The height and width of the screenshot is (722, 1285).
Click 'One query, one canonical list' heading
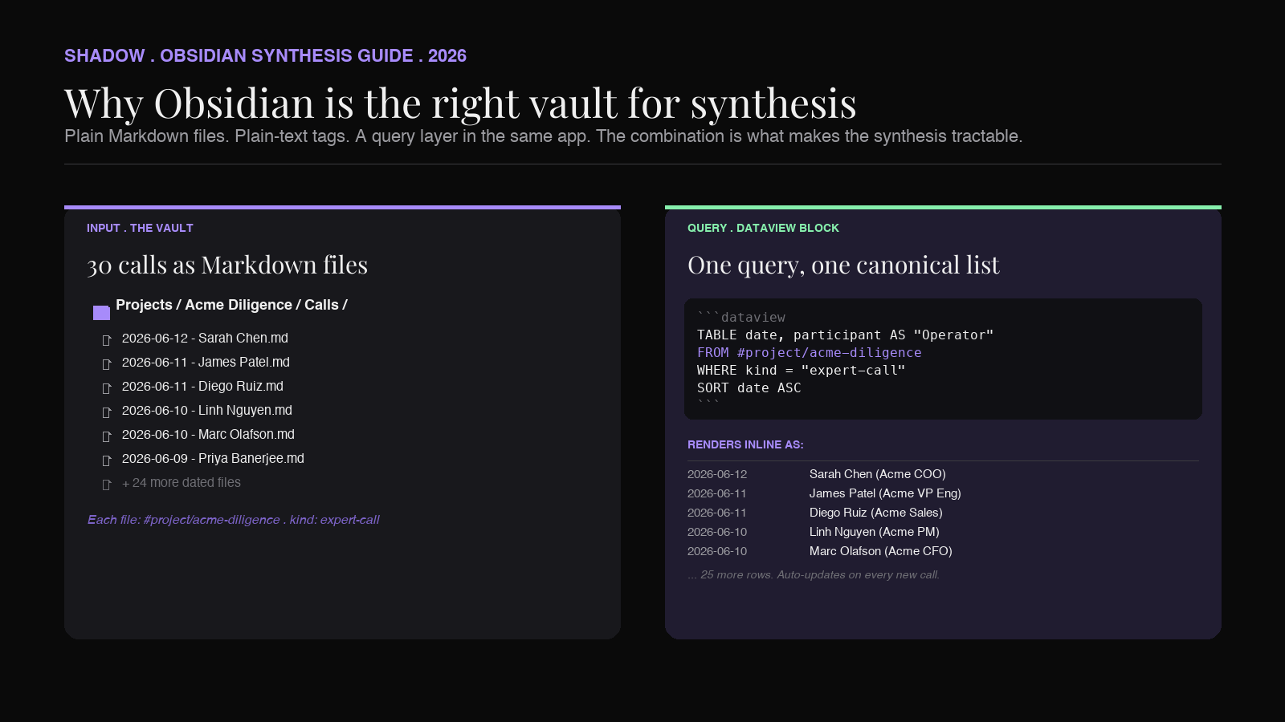point(843,265)
